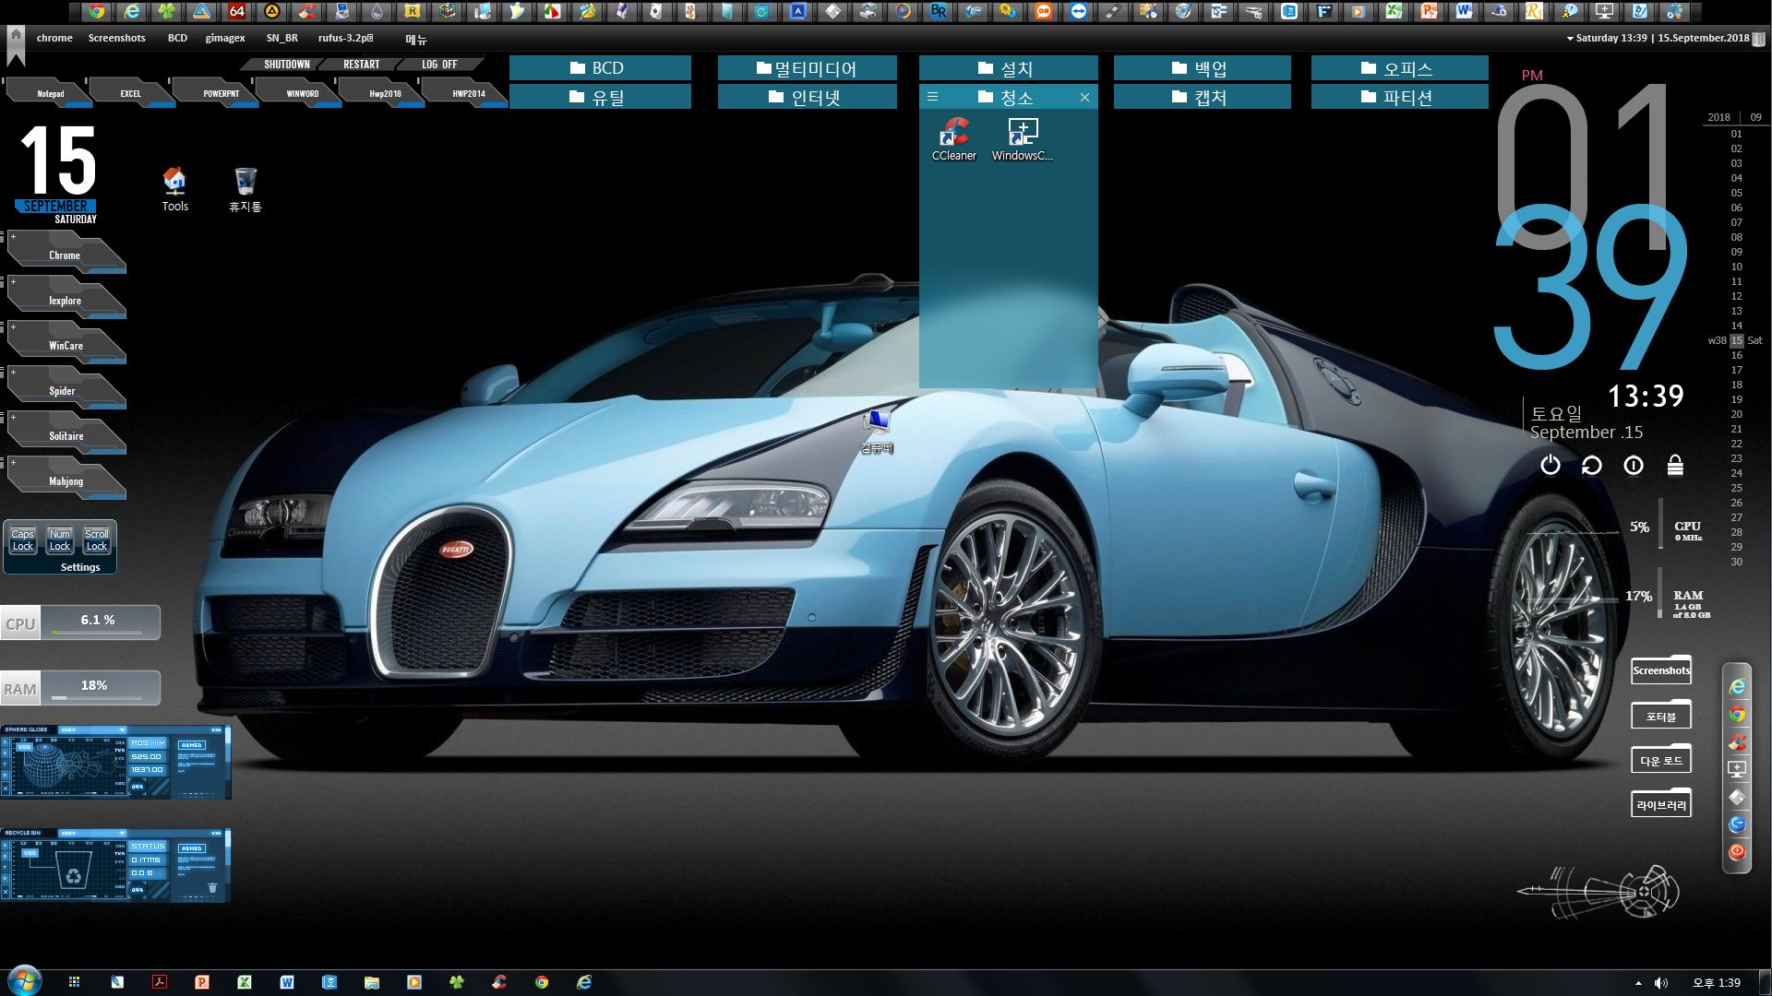Open the 오피스 folder tab
1772x996 pixels.
click(x=1399, y=68)
